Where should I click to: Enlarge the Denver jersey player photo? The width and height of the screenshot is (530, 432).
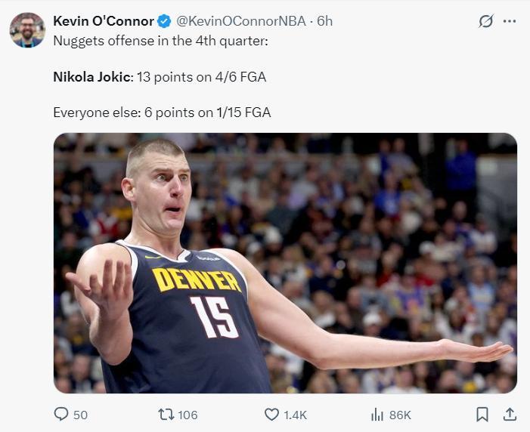[285, 263]
